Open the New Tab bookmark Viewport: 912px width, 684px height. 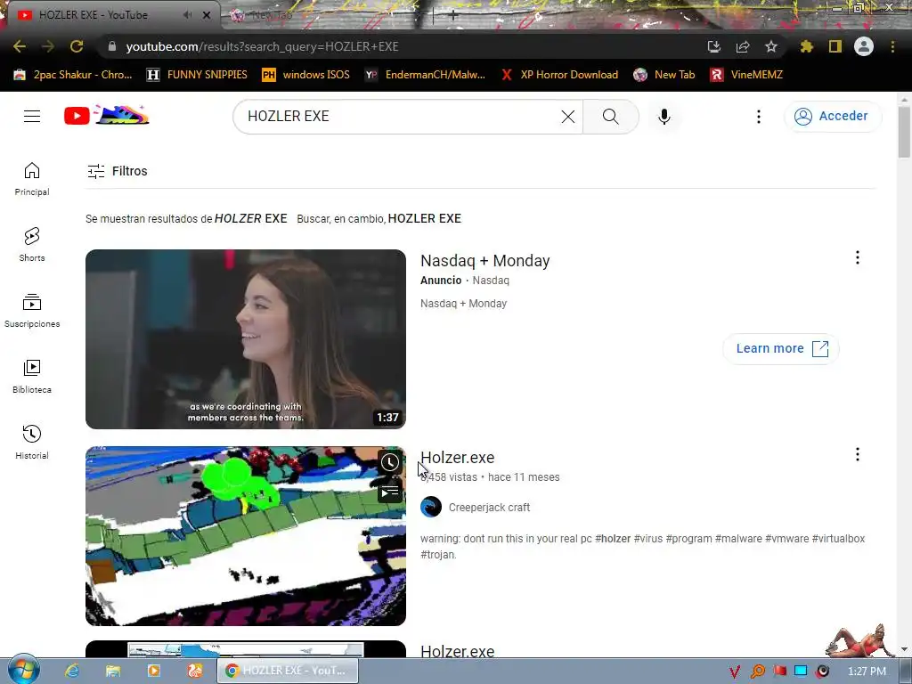pyautogui.click(x=664, y=75)
